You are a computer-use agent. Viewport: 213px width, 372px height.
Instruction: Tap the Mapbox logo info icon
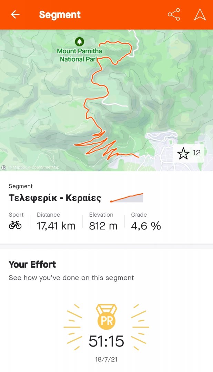tap(4, 167)
